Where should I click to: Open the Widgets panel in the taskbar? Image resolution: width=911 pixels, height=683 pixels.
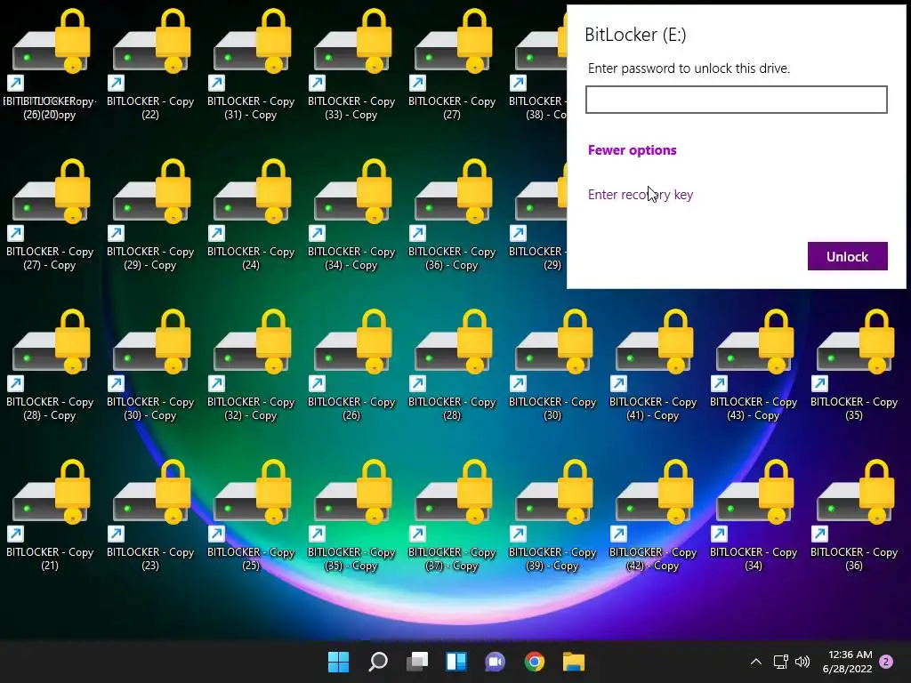456,662
